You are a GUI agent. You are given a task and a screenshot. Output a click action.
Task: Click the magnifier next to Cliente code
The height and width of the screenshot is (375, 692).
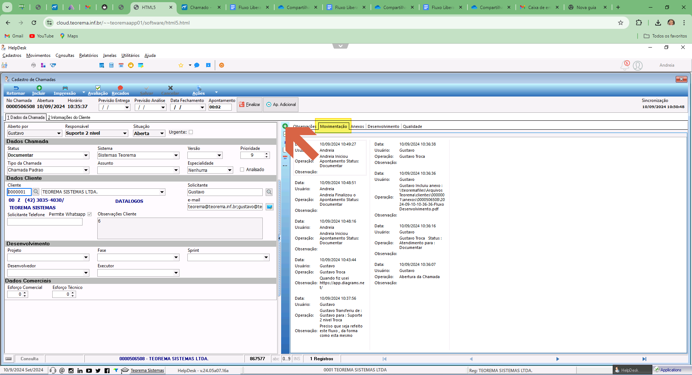36,192
